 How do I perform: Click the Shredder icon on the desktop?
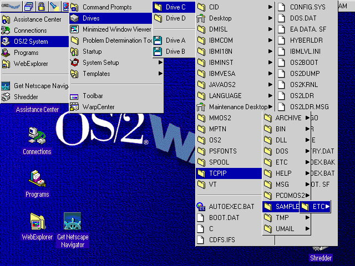click(x=321, y=258)
